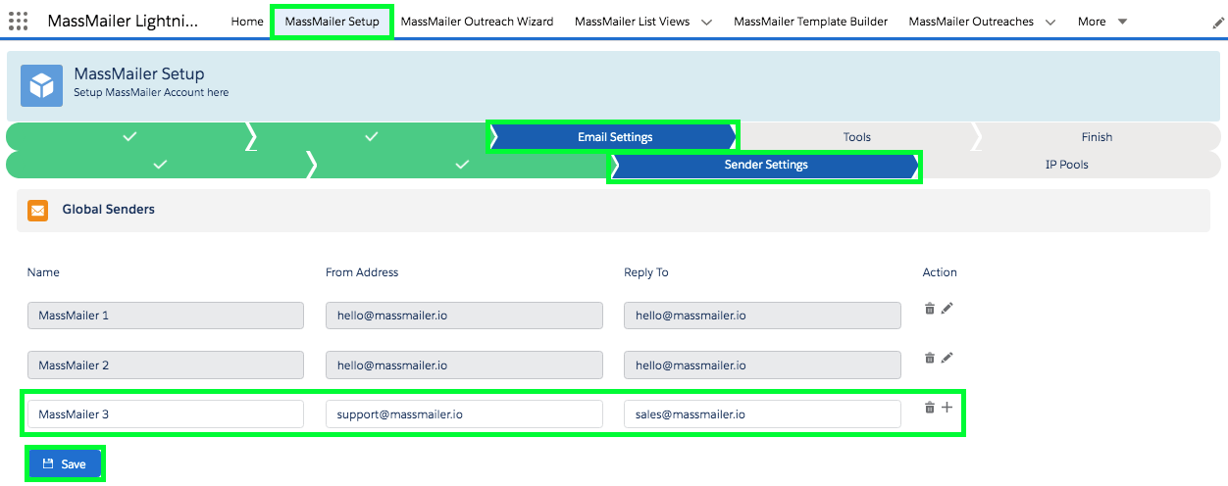Go to the Finish step
1228x486 pixels.
pyautogui.click(x=1097, y=137)
